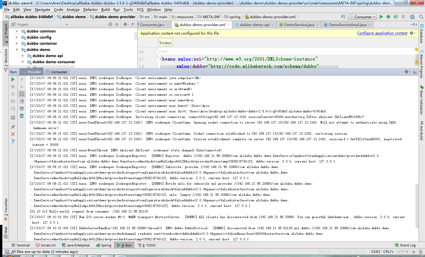
Task: Hide the Project panel with the hide icon
Action: coord(134,24)
